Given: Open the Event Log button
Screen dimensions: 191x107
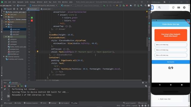Looking at the screenshot, I should (x=142, y=103).
